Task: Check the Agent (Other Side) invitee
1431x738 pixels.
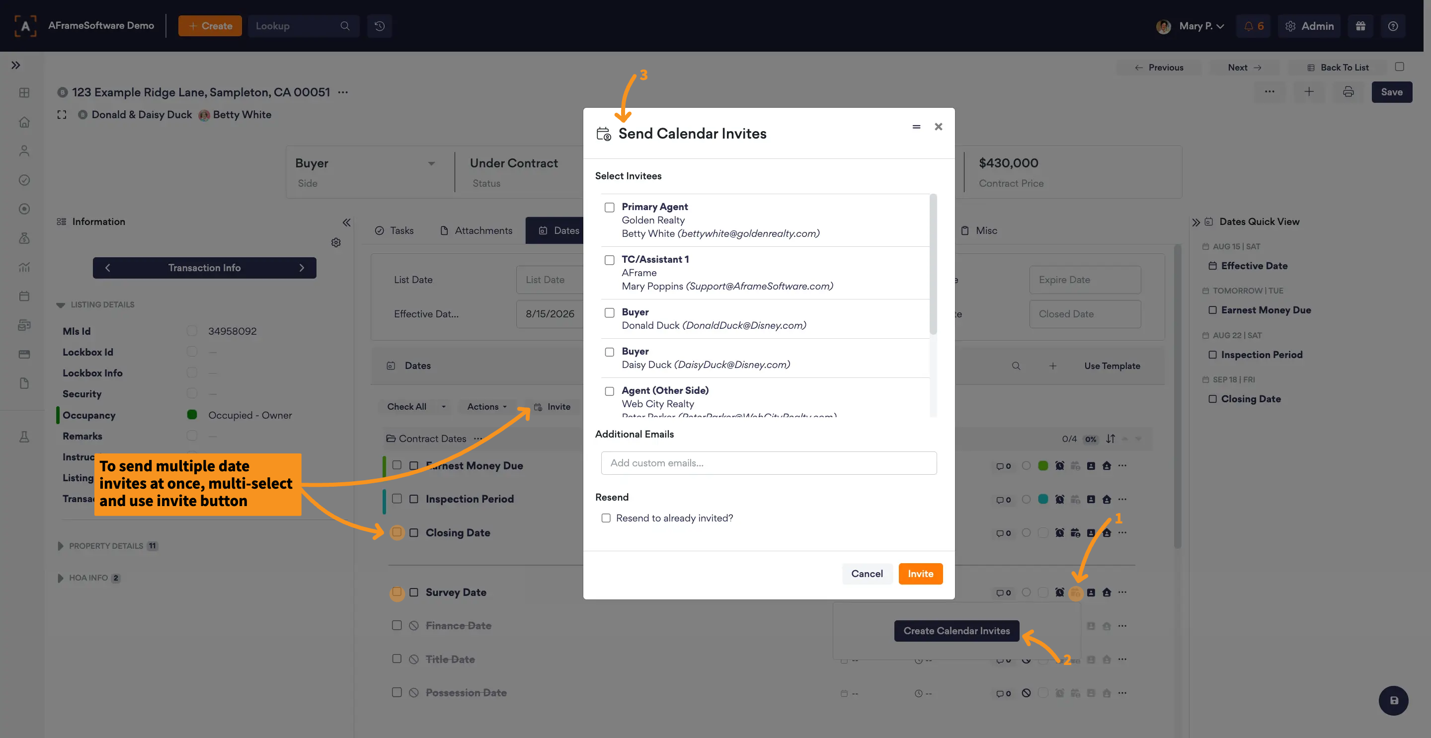Action: click(x=609, y=391)
